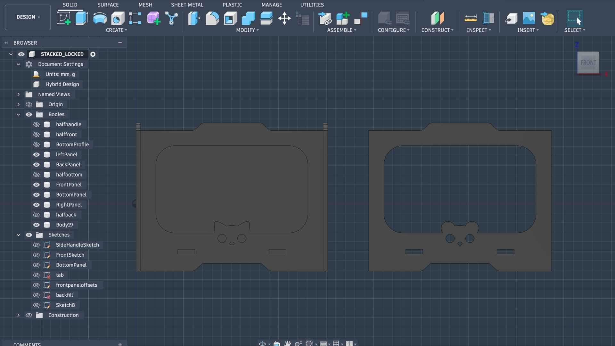Hide the FrontPanel body

click(36, 185)
